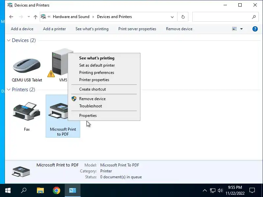Choose See what's printing in context menu
Screen dimensions: 263x197
104,58
